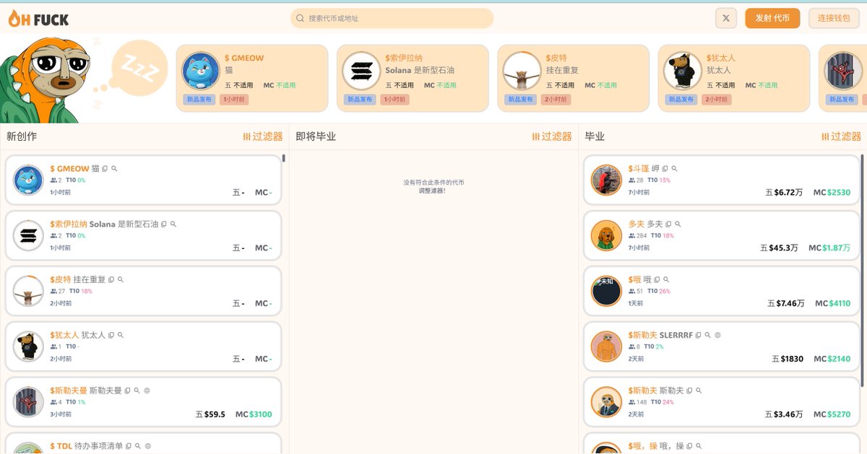Click the 新创作 column header

click(22, 136)
